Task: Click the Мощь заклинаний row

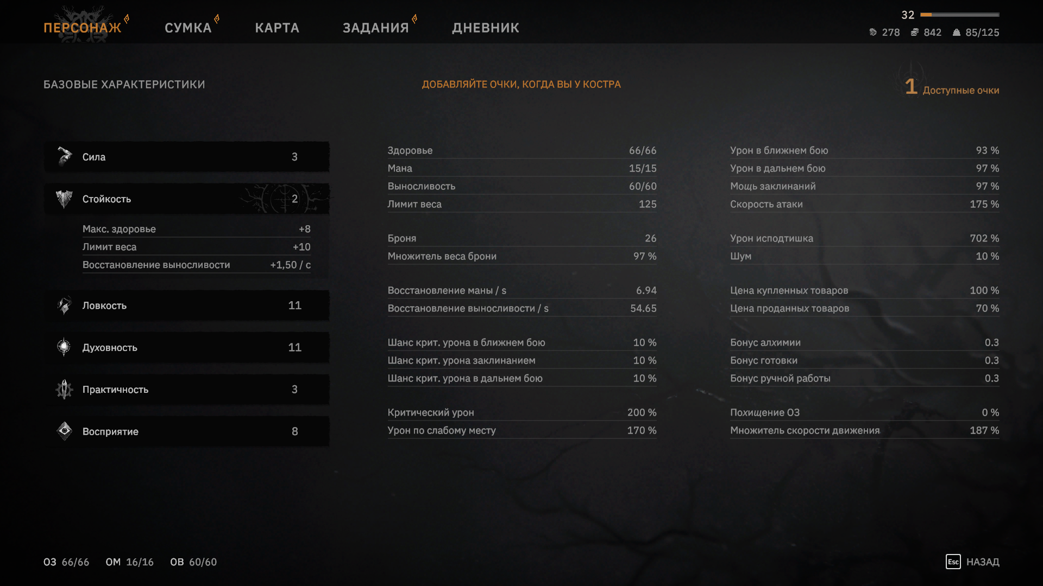Action: (x=865, y=186)
